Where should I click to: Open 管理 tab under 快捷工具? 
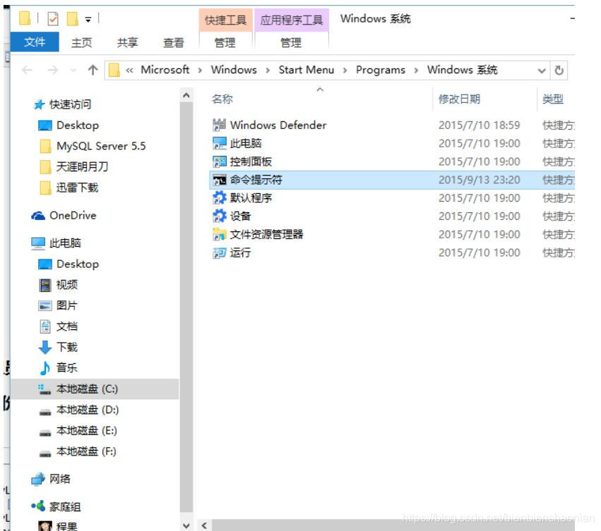point(225,42)
